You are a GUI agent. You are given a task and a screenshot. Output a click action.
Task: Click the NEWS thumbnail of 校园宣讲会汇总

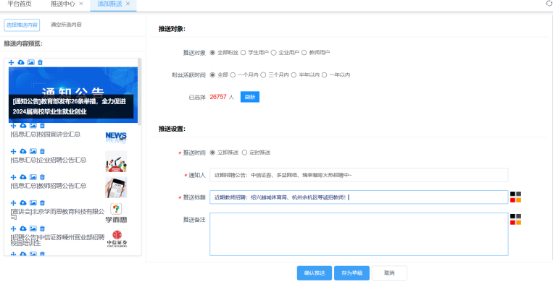tap(116, 137)
